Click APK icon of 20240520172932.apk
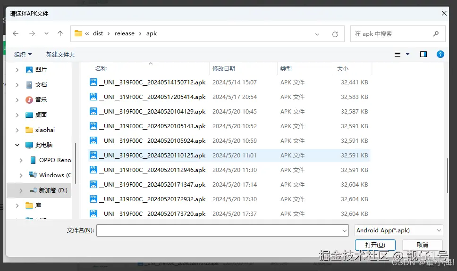Viewport: 457px width, 271px height. [93, 199]
